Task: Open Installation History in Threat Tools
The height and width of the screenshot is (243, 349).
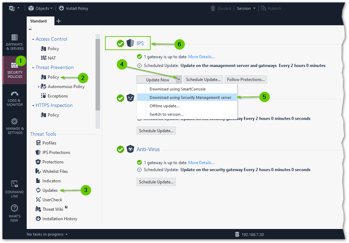Action: [x=57, y=219]
